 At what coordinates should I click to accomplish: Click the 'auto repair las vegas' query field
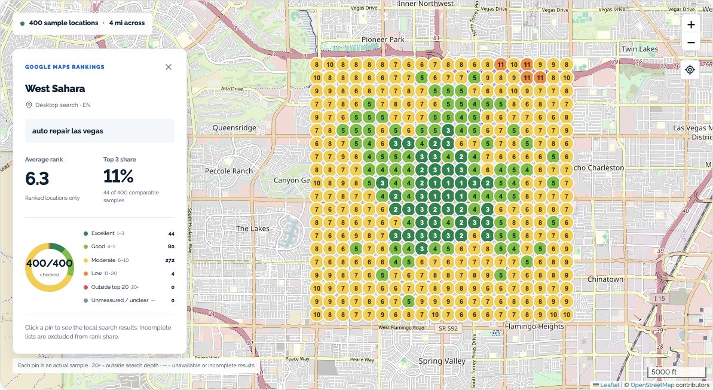(100, 131)
